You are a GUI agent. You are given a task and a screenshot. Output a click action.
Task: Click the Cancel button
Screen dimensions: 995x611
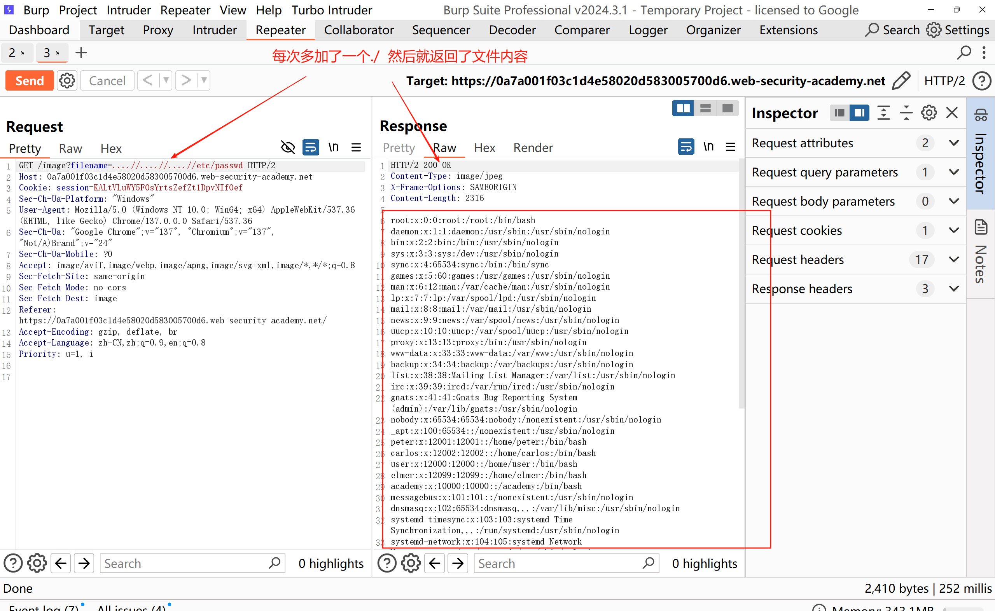[x=107, y=81]
